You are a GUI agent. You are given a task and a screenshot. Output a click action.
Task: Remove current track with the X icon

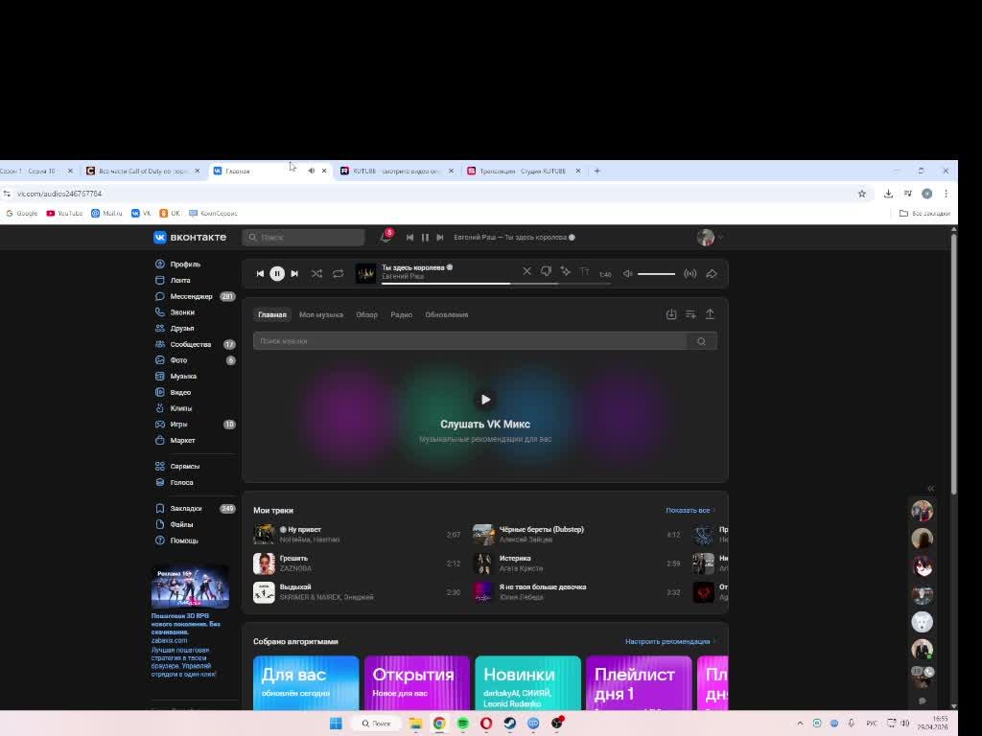point(526,271)
